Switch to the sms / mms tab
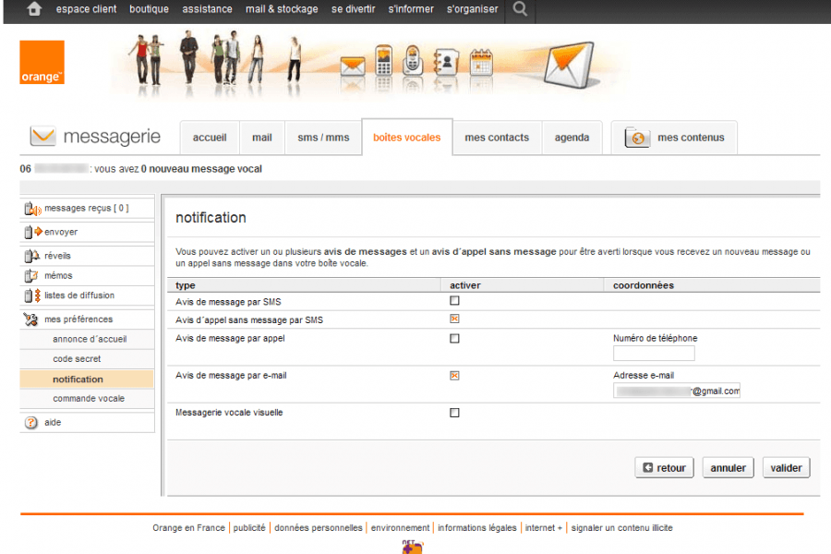 (323, 138)
